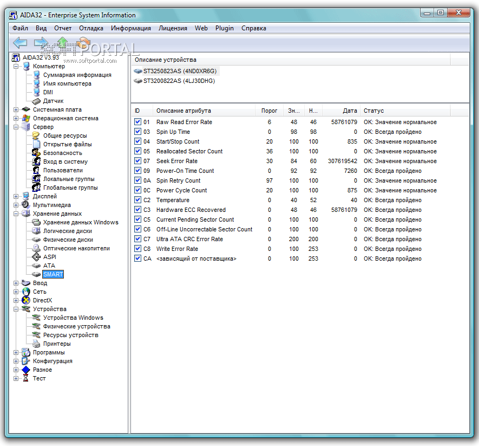479x446 pixels.
Task: Collapse the Сервер tree node
Action: (16, 127)
